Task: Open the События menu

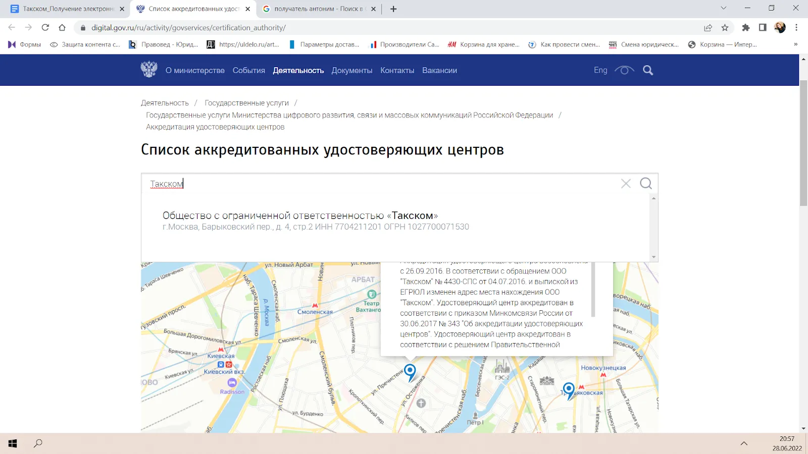Action: pos(249,70)
